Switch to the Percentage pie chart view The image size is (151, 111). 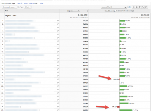(x=137, y=7)
